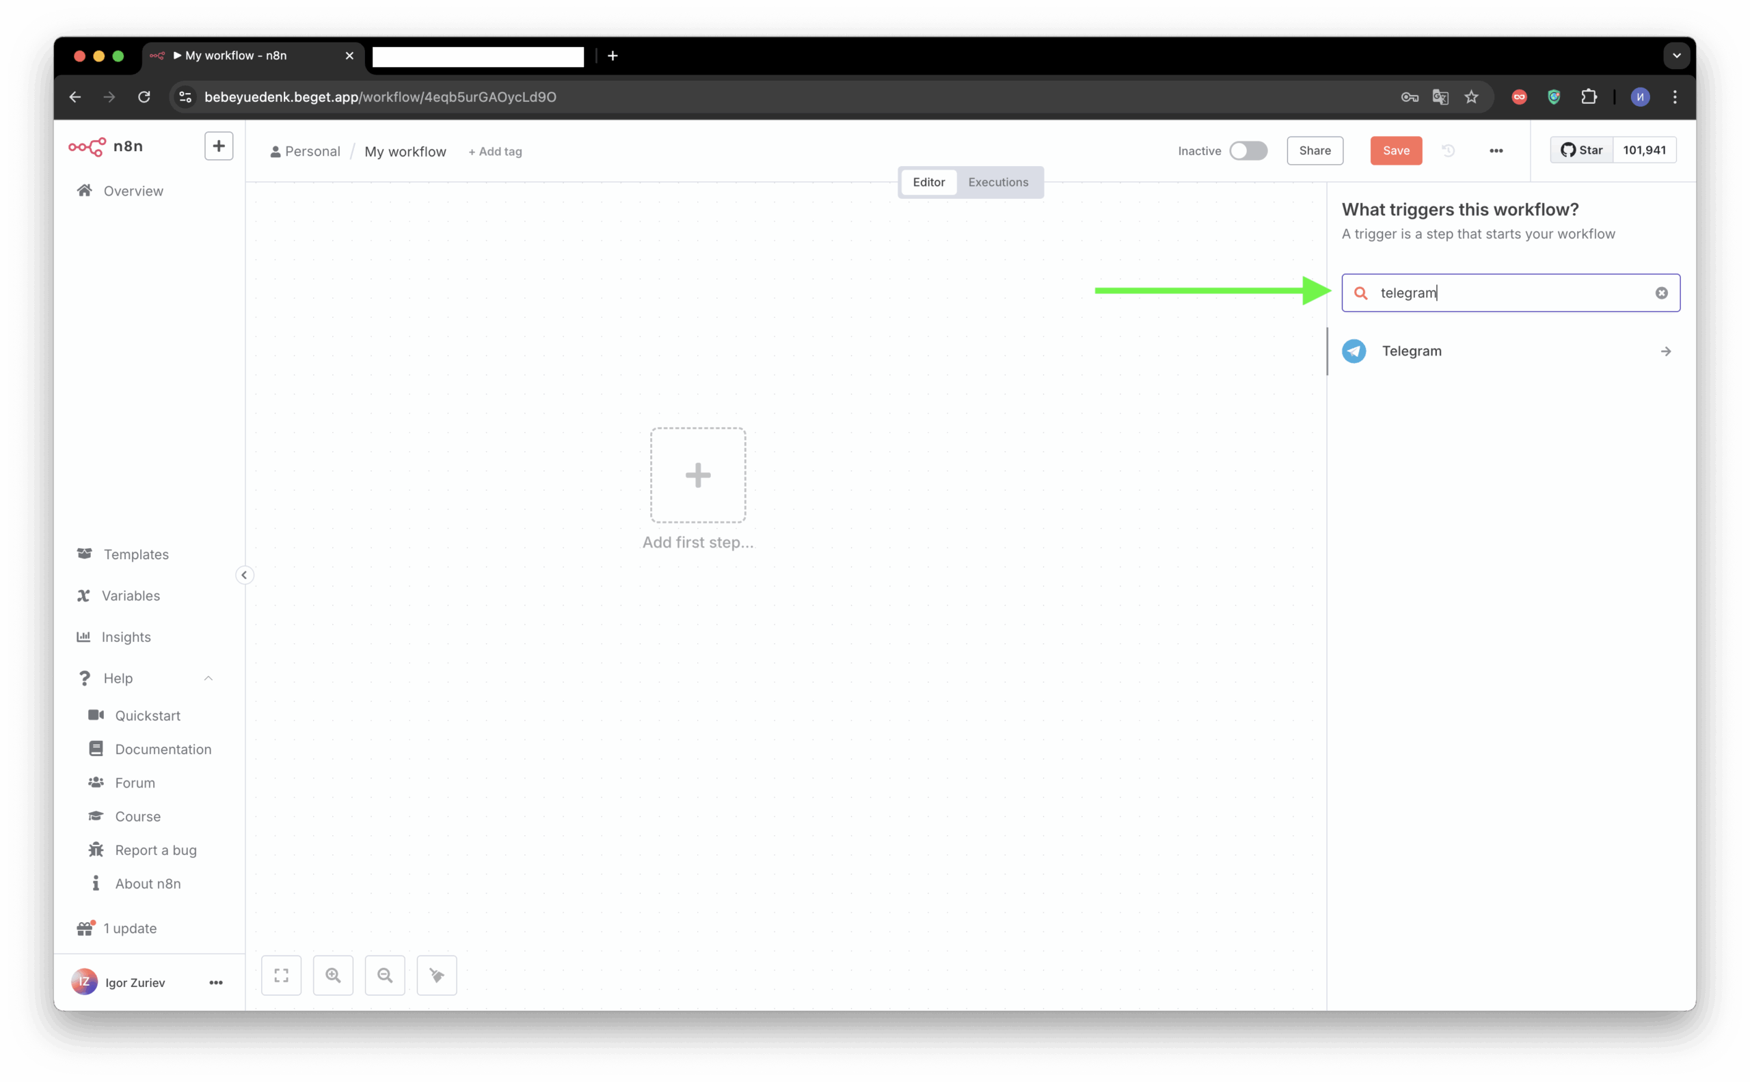Click the workflow history icon

pos(1448,151)
